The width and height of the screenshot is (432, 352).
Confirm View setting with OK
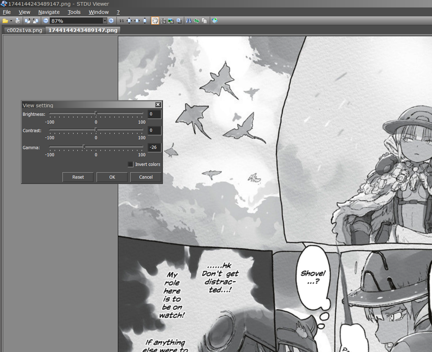[112, 177]
